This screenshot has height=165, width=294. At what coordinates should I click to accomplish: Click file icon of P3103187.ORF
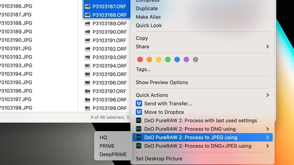[87, 6]
